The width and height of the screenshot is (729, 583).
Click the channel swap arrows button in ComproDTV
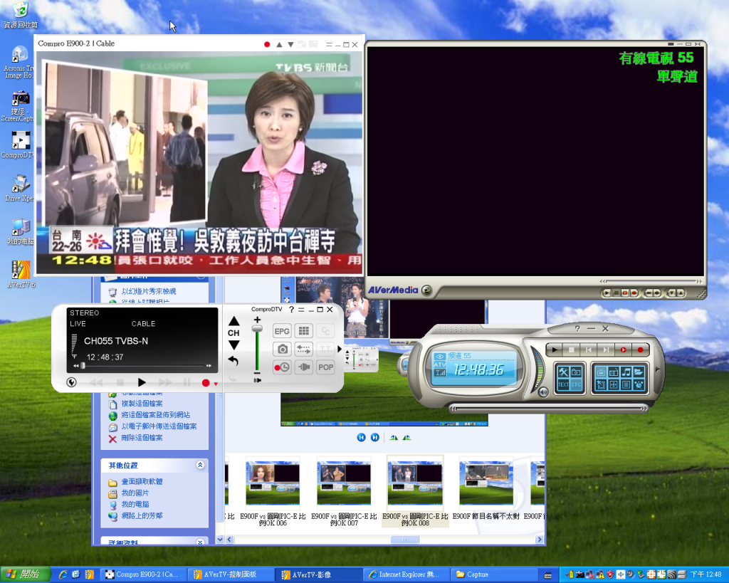(303, 349)
